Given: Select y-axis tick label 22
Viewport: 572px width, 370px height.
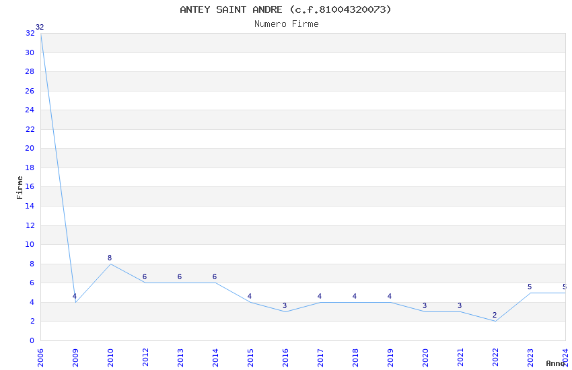Looking at the screenshot, I should 30,129.
